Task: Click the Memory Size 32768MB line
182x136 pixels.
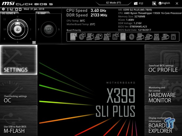Action: click(x=132, y=17)
